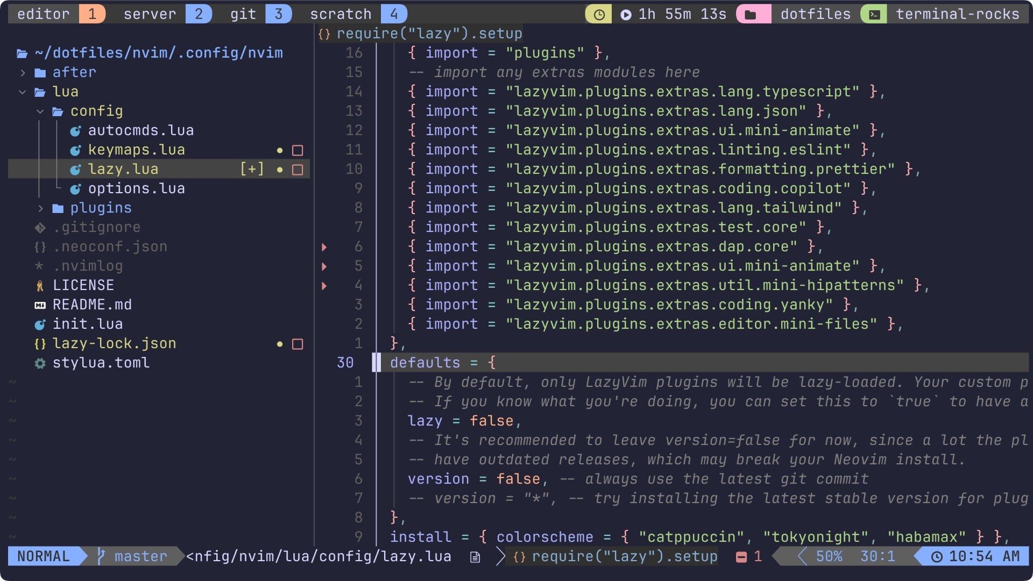
Task: Click the green terminal icon before terminal-rocks
Action: point(874,15)
